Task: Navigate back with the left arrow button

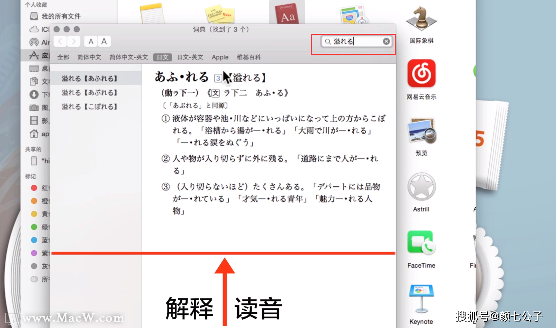Action: pyautogui.click(x=60, y=41)
